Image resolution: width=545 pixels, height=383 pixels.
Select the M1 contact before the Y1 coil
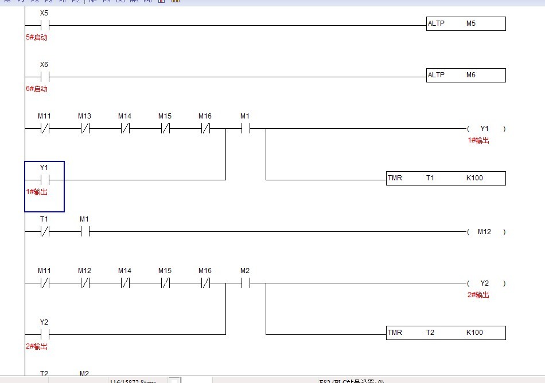[245, 129]
